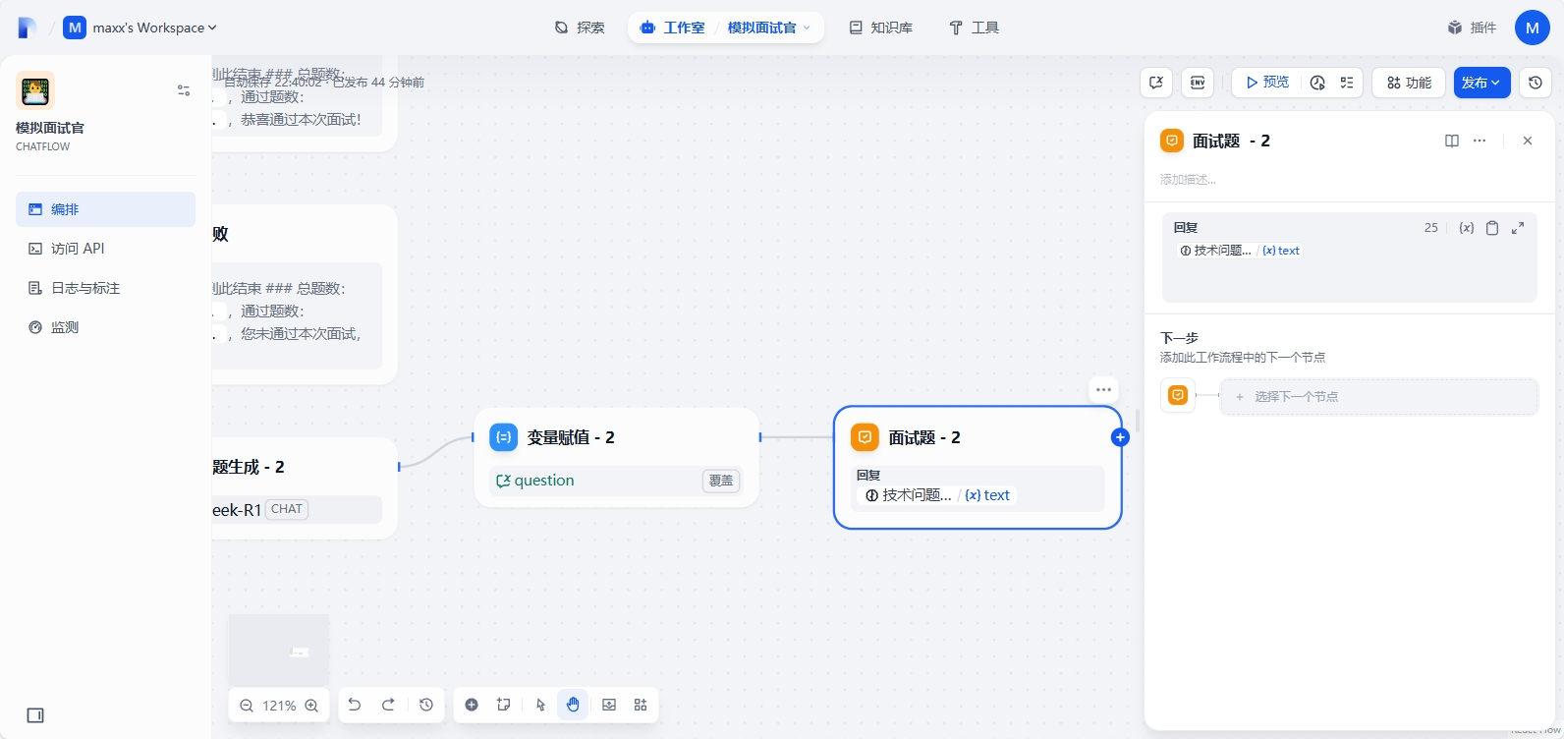Click the canvas minimap thumbnail
Image resolution: width=1564 pixels, height=739 pixels.
(x=279, y=650)
